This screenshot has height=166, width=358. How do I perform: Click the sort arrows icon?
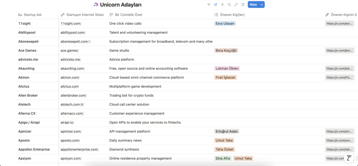[216, 5]
